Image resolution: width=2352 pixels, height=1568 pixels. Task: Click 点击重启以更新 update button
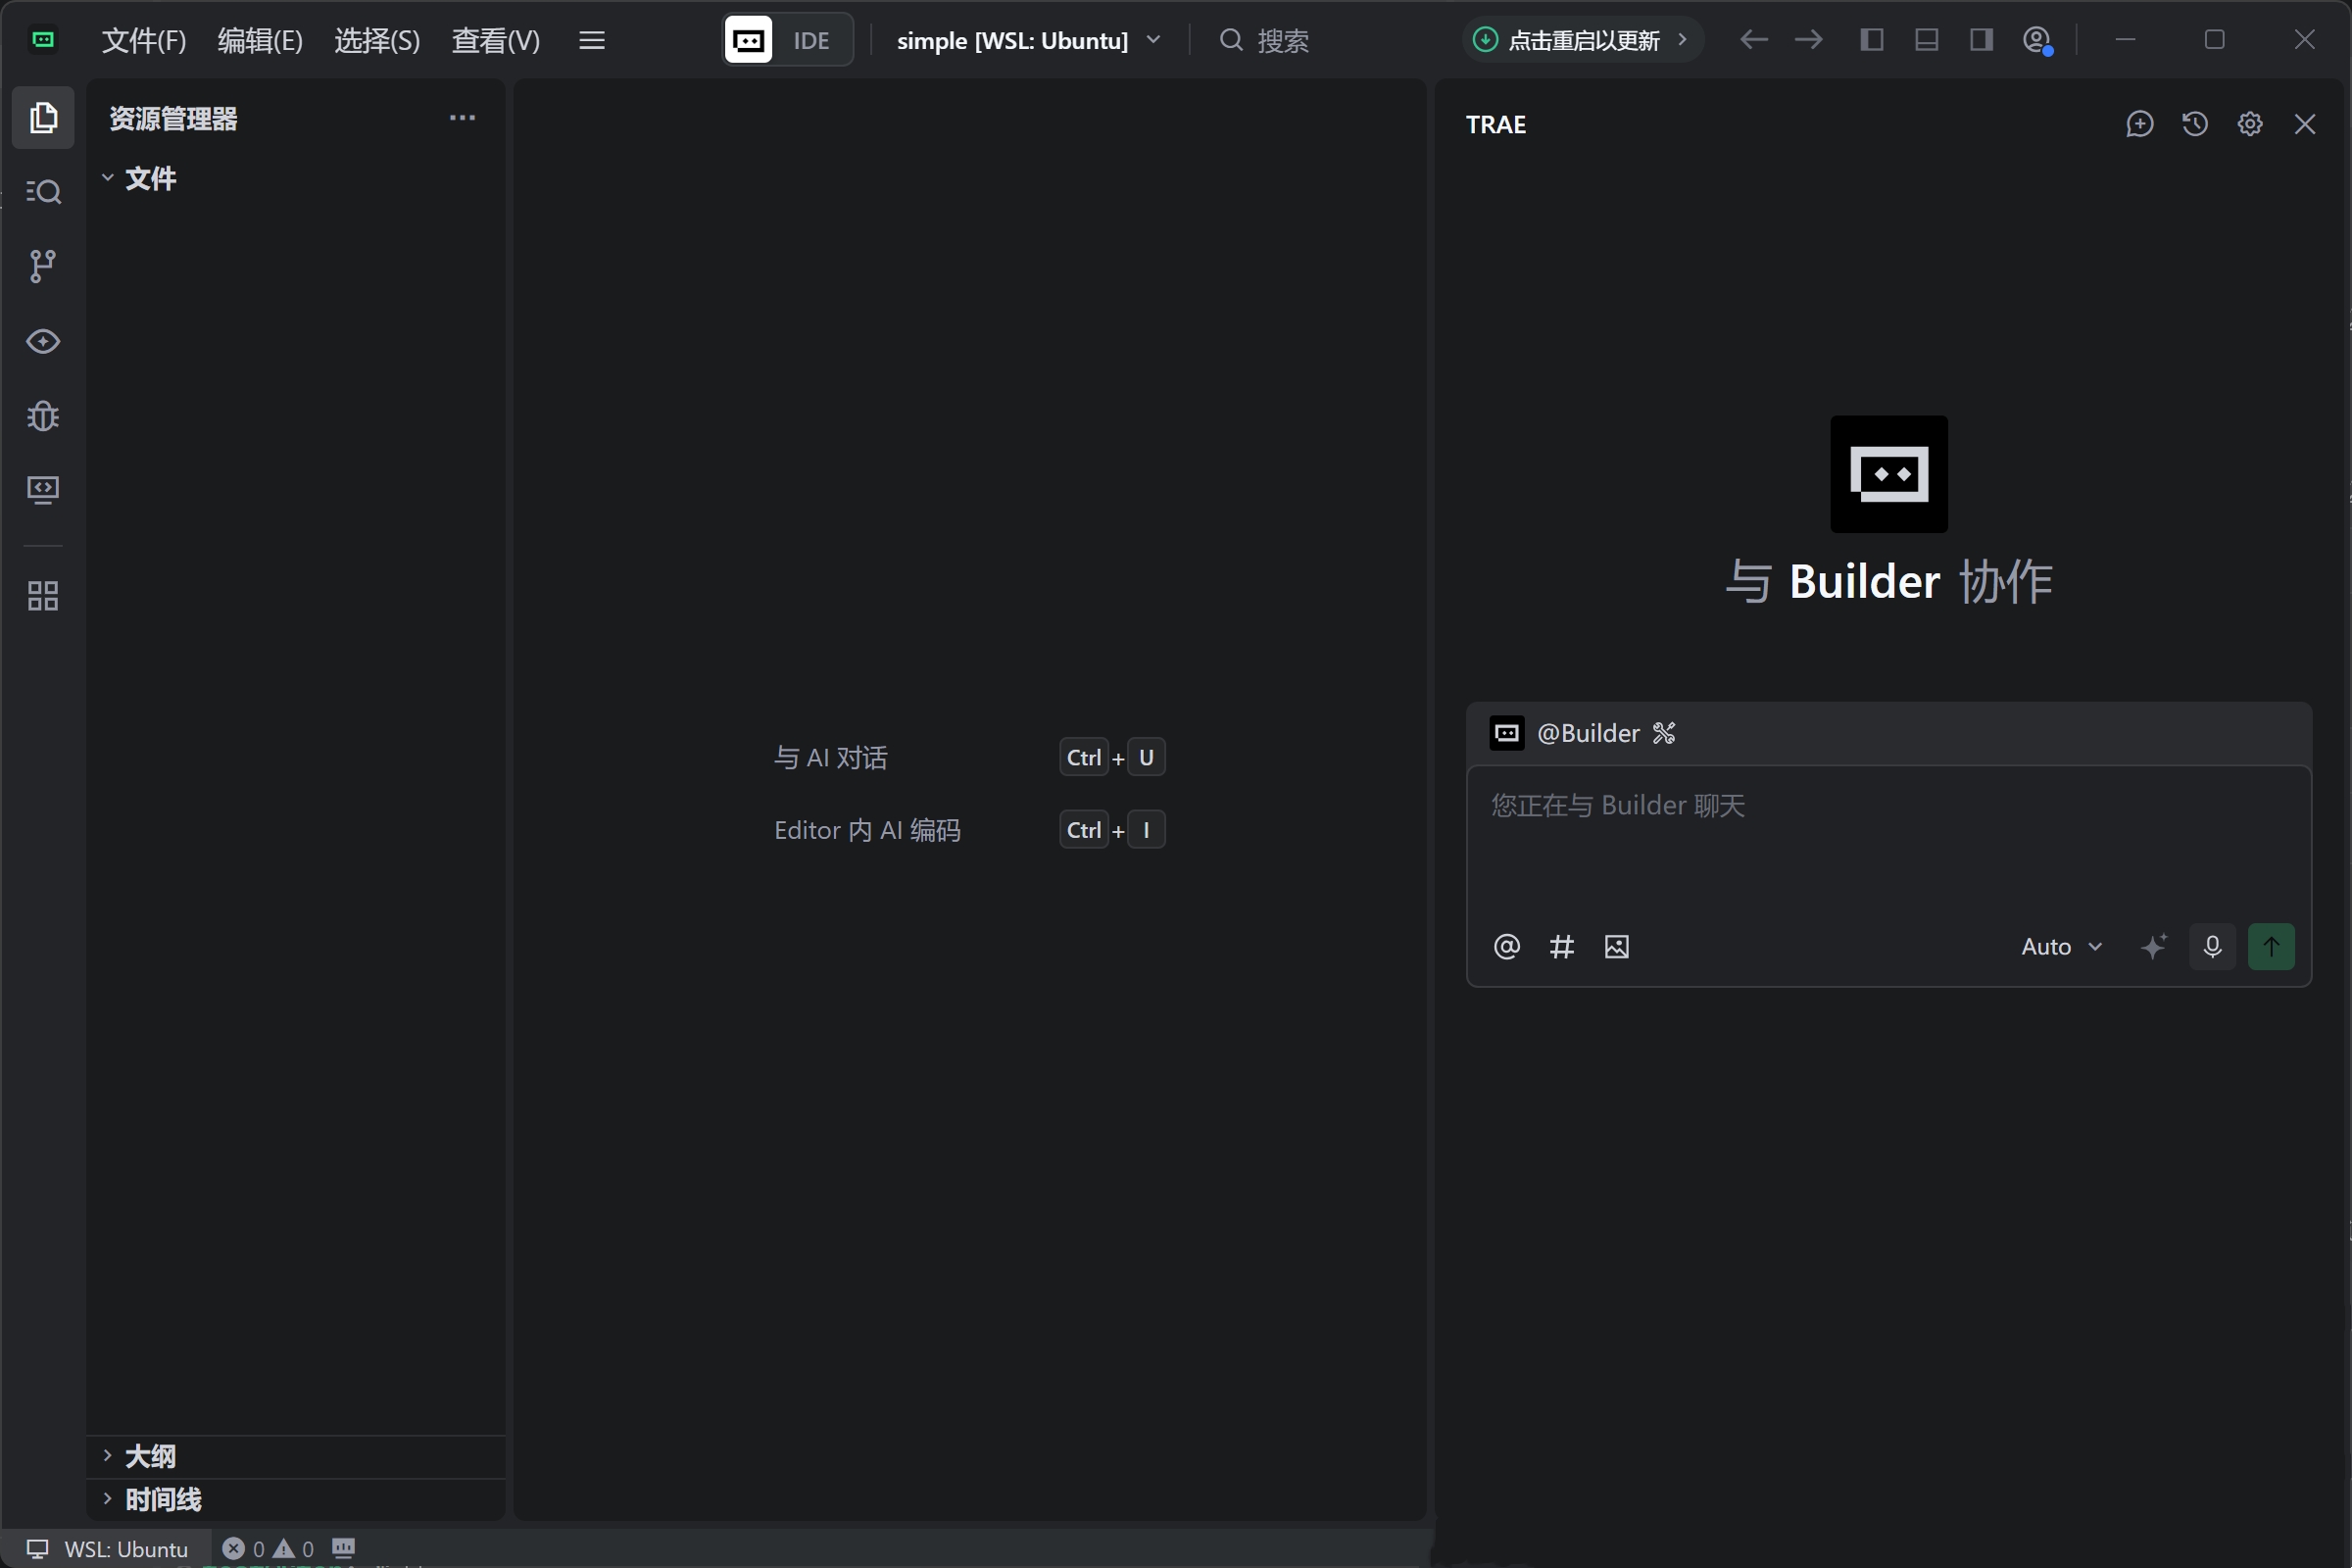1582,40
